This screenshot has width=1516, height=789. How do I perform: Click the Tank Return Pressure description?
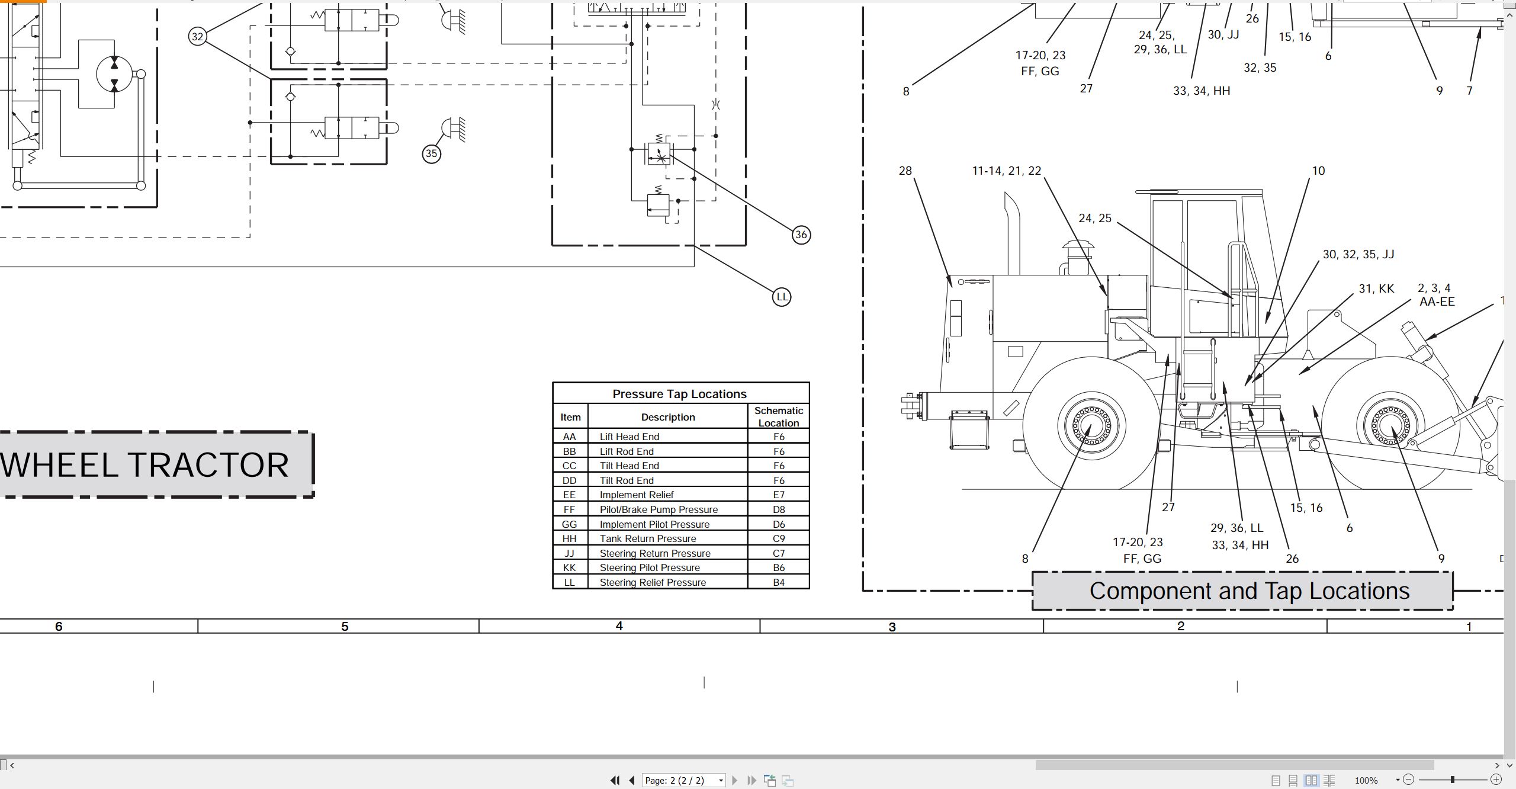(648, 538)
